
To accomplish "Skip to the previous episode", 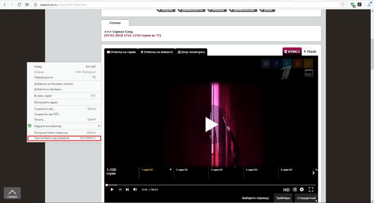I will coord(120,190).
